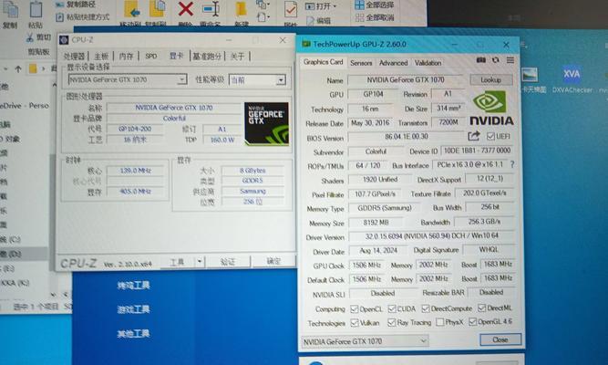Click the NVIDIA logo in GPU-Z
The image size is (608, 365).
coord(491,108)
